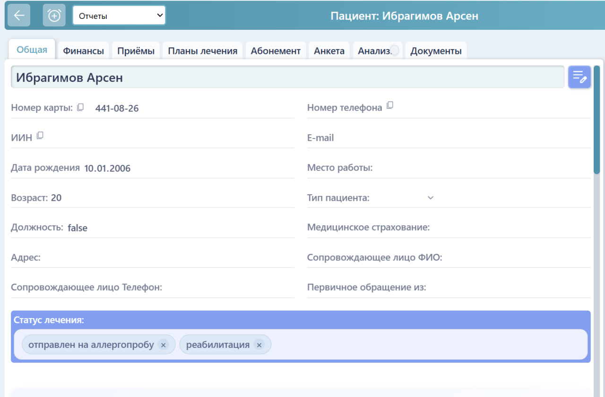The width and height of the screenshot is (605, 397).
Task: Copy the card number 441-08-26
Action: (80, 107)
